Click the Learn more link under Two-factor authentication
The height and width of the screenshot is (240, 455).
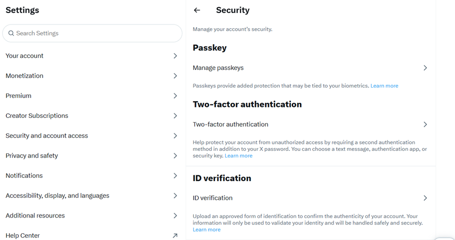[238, 156]
